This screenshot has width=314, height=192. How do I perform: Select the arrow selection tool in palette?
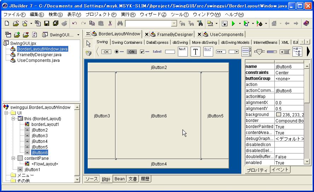coord(88,43)
